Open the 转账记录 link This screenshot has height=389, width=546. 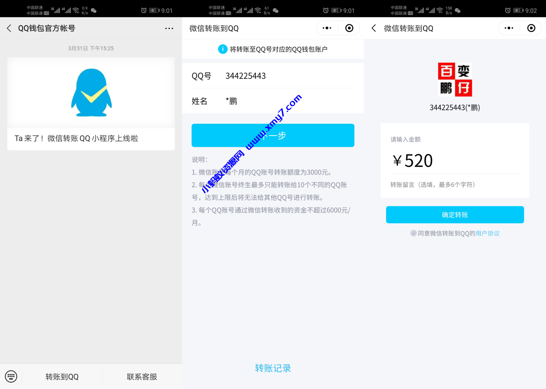click(273, 368)
